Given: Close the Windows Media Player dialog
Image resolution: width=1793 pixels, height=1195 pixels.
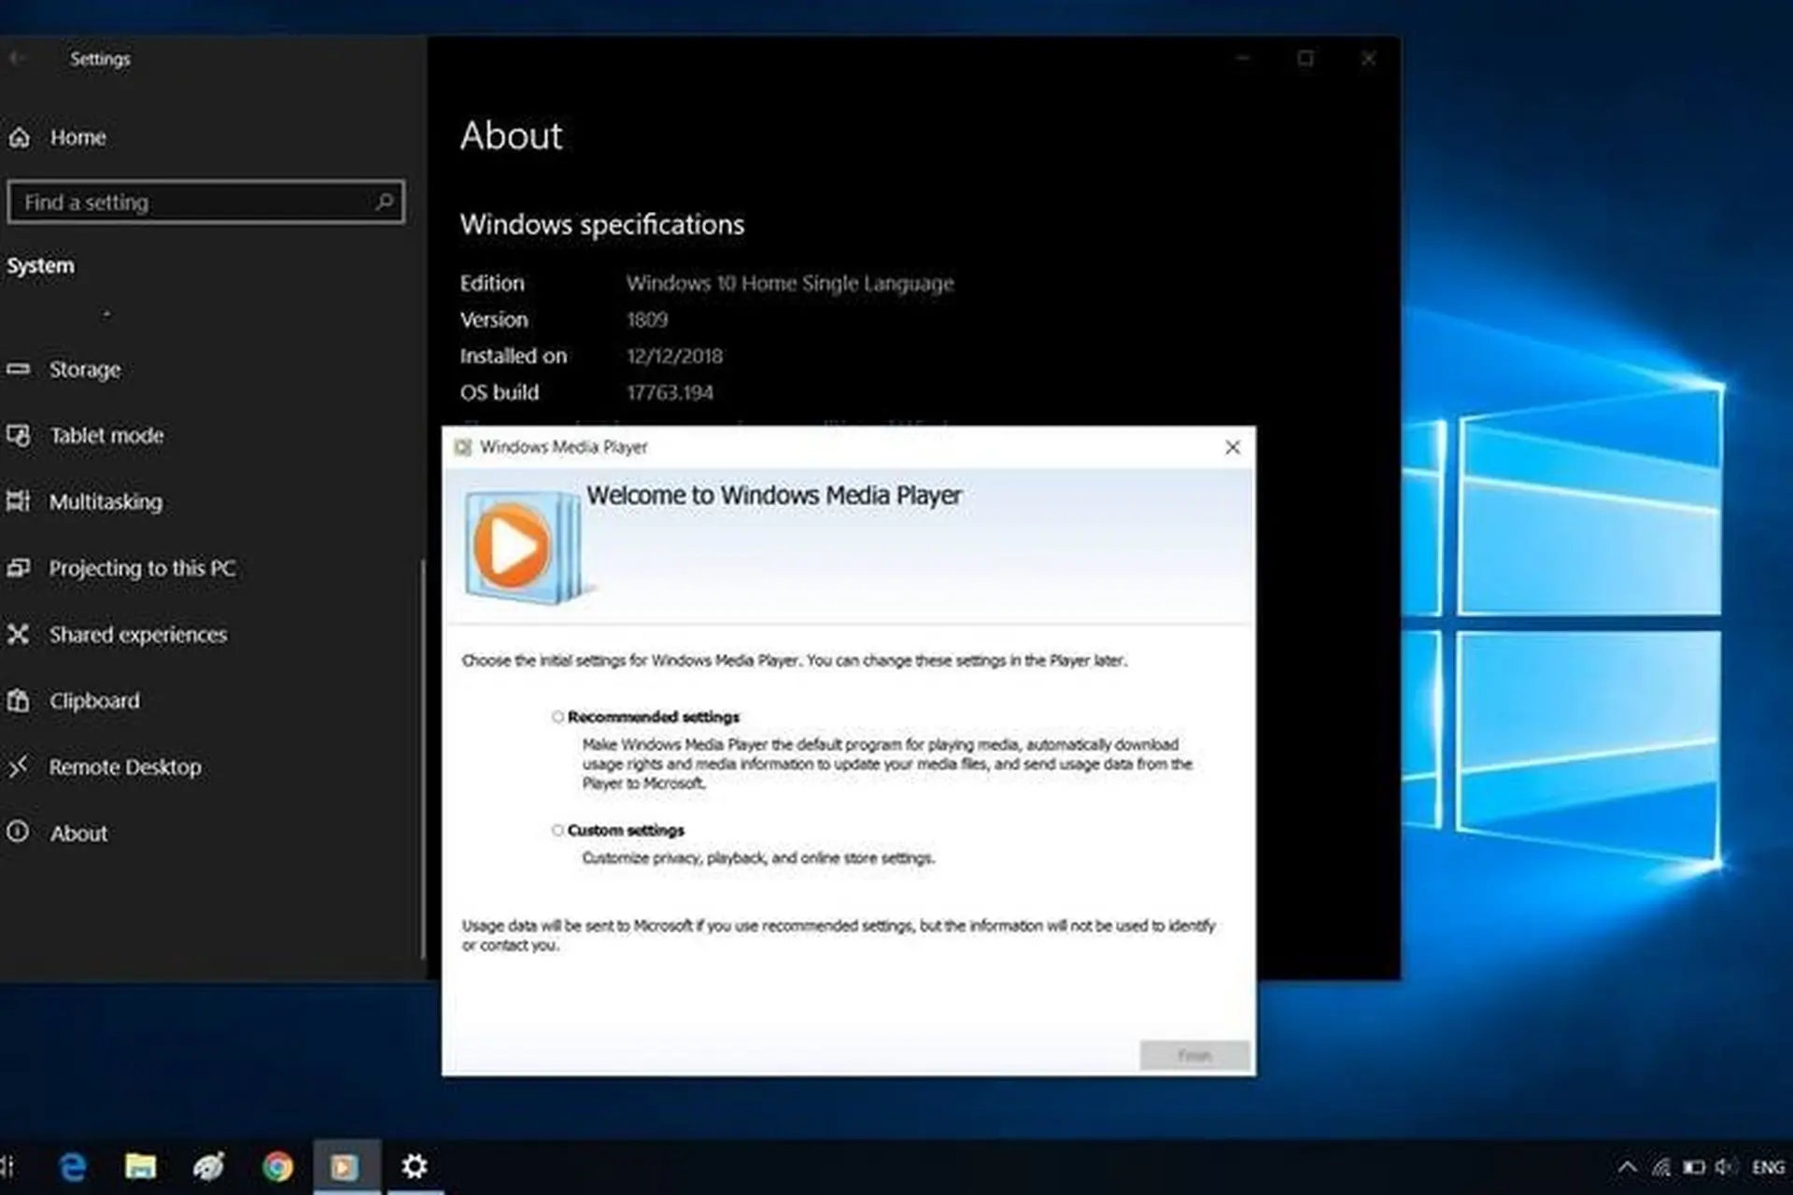Looking at the screenshot, I should [1233, 447].
